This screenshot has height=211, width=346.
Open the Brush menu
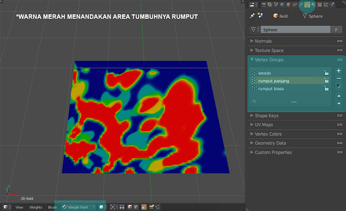coord(52,207)
